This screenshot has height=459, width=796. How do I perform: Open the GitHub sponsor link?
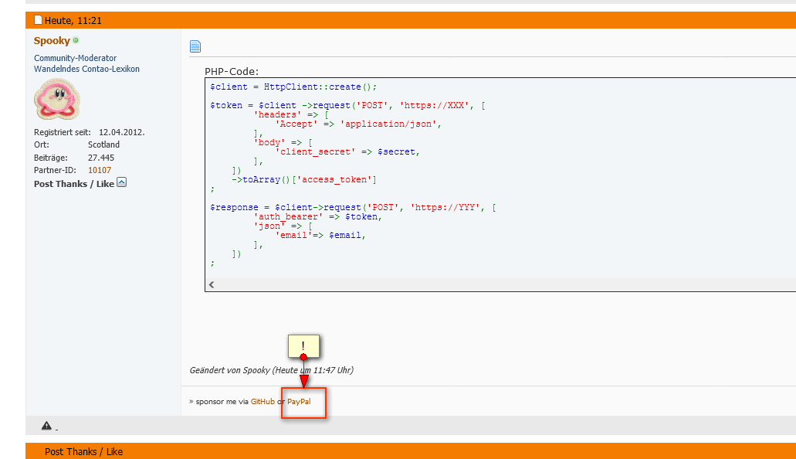263,402
